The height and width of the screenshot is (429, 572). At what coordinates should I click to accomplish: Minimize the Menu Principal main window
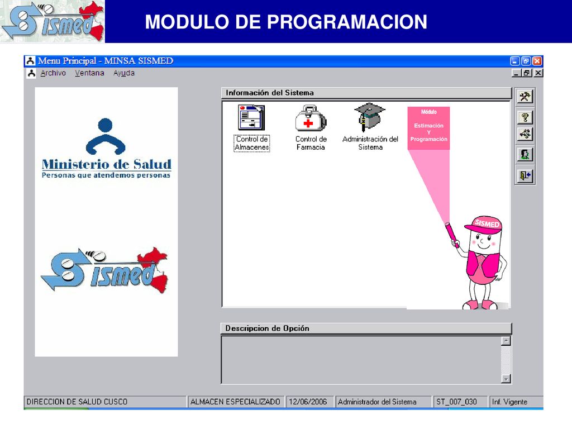[514, 61]
